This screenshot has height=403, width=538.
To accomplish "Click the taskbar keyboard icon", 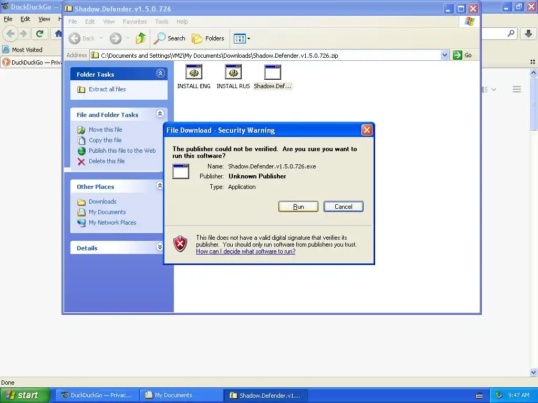I will (x=479, y=396).
